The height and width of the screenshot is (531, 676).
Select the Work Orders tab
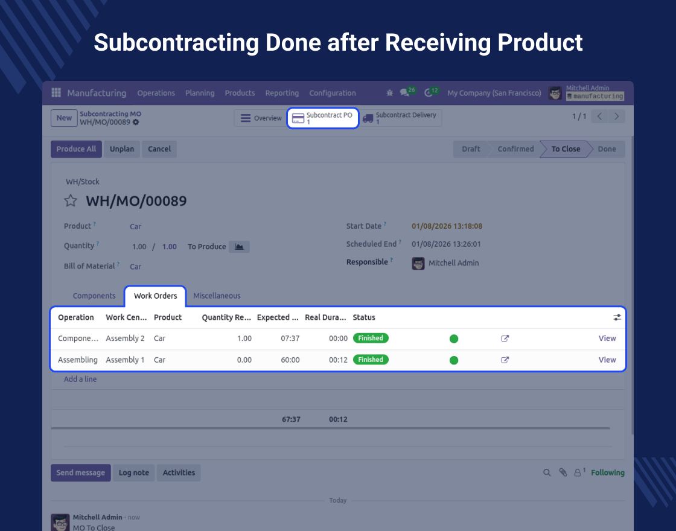(x=155, y=296)
